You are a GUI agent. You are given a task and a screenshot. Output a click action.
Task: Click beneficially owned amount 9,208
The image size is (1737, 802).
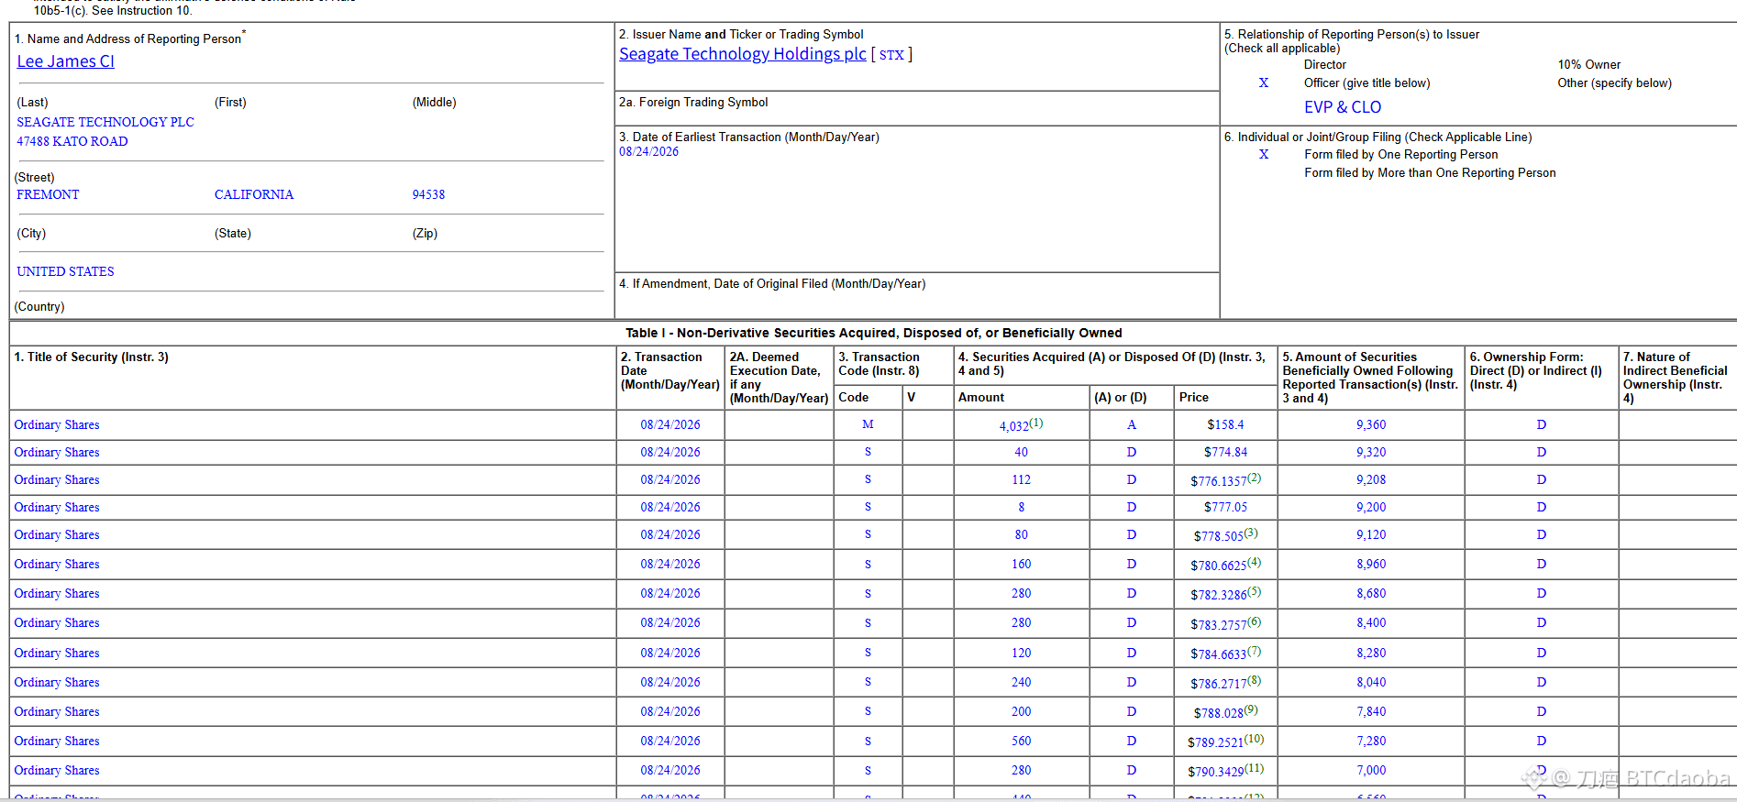(1371, 479)
